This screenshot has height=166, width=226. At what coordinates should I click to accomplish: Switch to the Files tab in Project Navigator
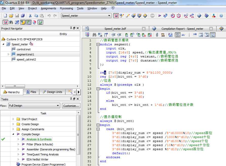tap(31, 92)
